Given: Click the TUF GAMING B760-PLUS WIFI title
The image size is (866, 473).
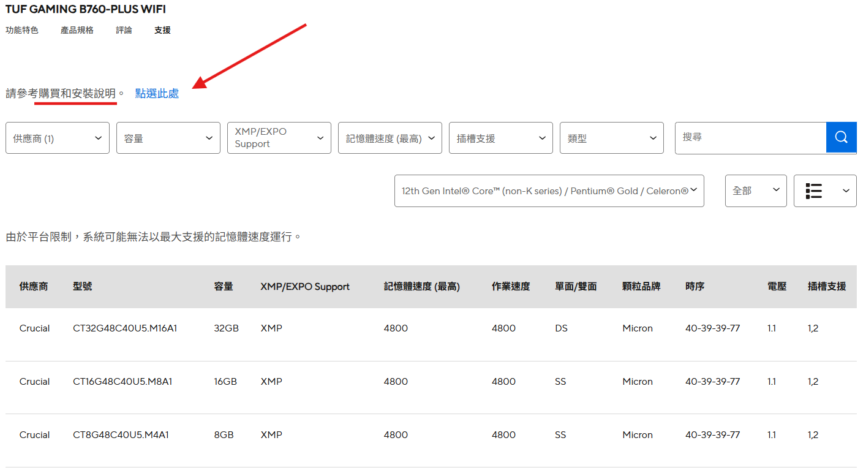Looking at the screenshot, I should (x=86, y=9).
